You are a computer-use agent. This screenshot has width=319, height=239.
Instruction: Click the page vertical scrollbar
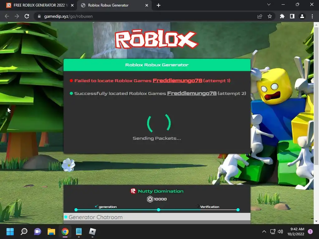pos(316,96)
